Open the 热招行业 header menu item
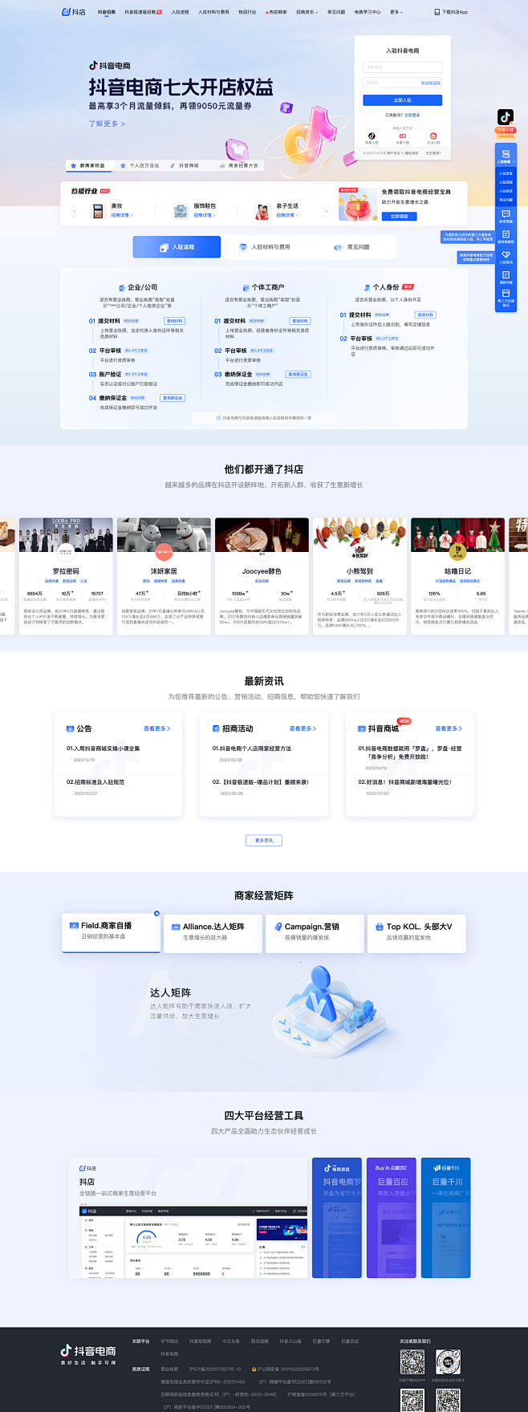 [247, 12]
